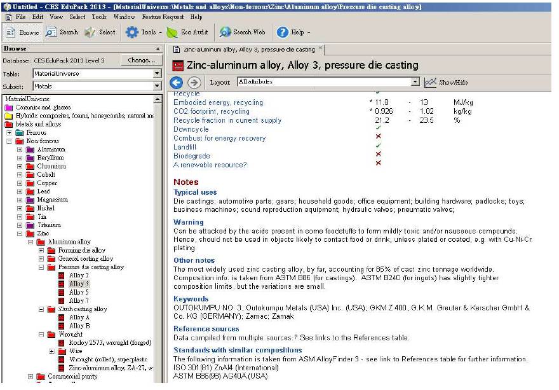Open the Feature Request menu
Viewport: 559px width, 390px height.
click(x=163, y=17)
